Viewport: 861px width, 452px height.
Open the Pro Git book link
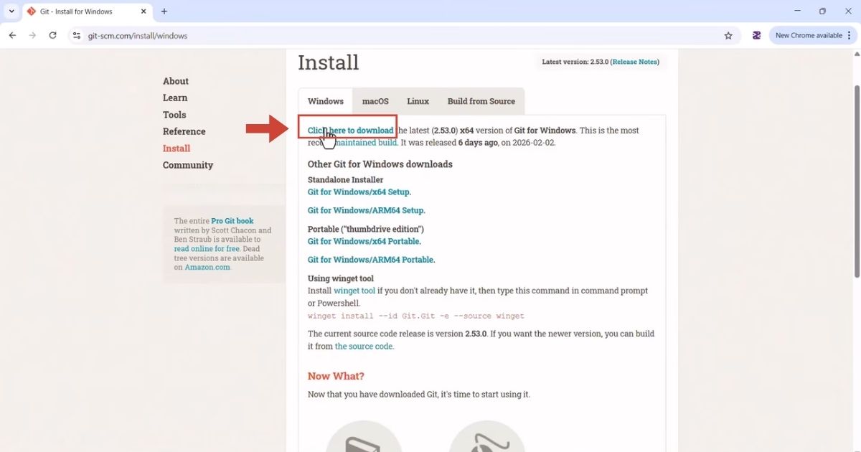(232, 221)
